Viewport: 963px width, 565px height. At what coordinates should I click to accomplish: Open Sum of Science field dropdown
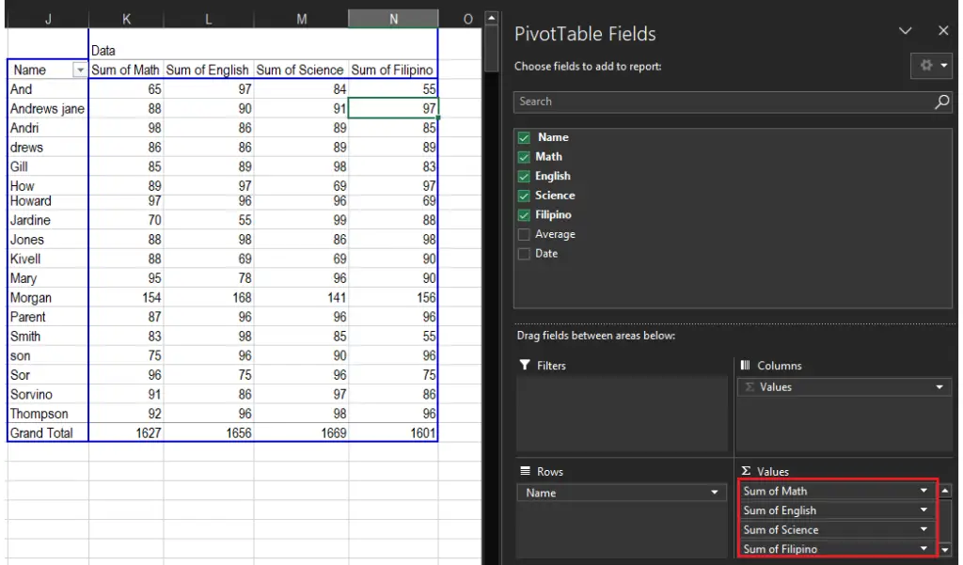click(x=924, y=530)
